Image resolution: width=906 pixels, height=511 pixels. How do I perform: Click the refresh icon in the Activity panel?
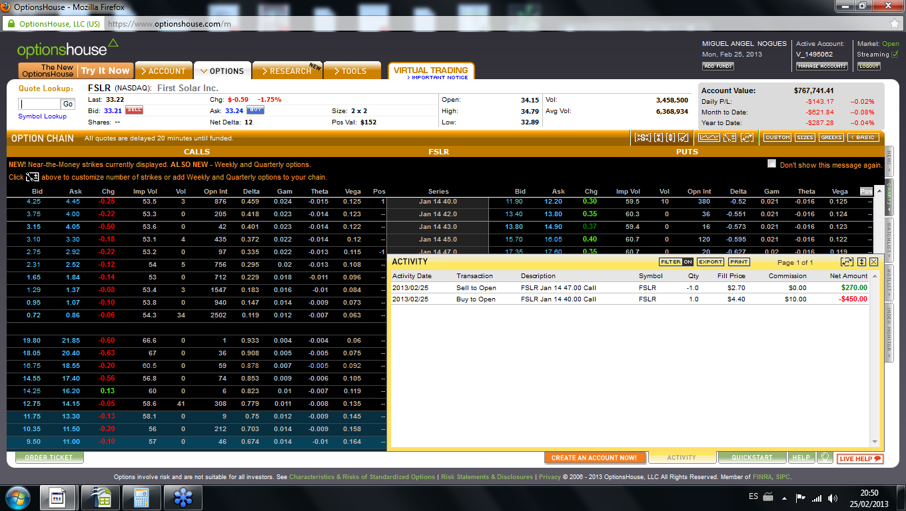pyautogui.click(x=847, y=262)
